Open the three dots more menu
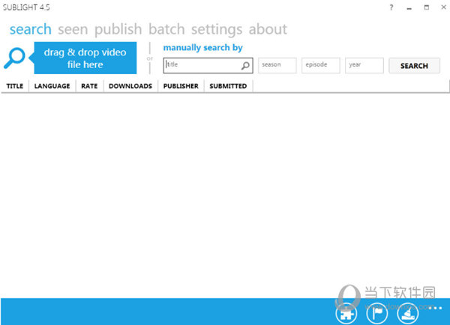This screenshot has width=450, height=325. pos(435,308)
